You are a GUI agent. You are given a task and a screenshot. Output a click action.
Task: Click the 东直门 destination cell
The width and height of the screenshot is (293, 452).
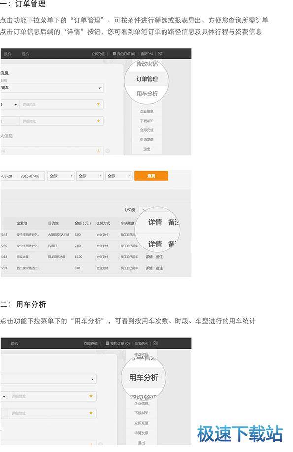(x=52, y=246)
